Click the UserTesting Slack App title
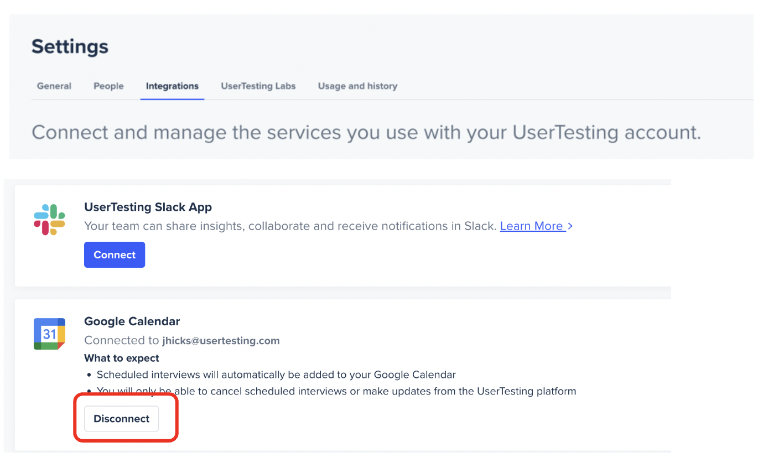Image resolution: width=758 pixels, height=468 pixels. (x=148, y=207)
